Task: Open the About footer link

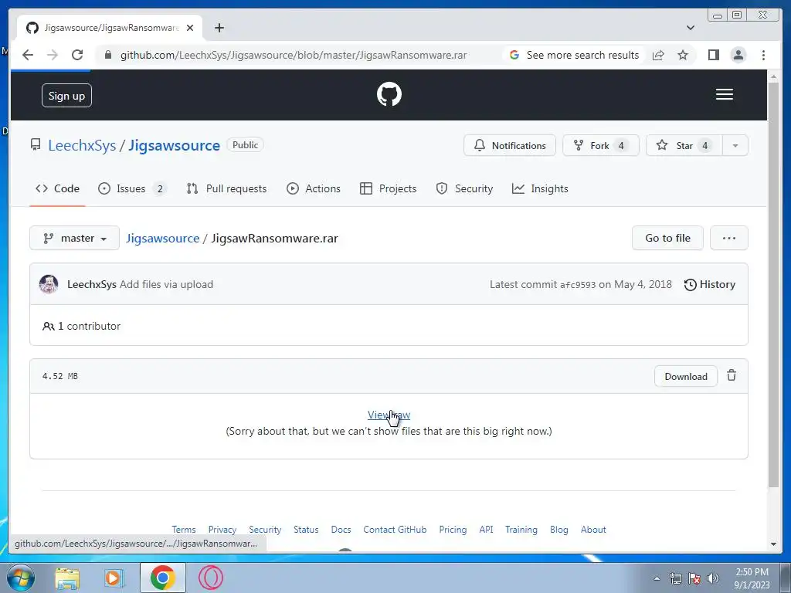Action: click(593, 530)
